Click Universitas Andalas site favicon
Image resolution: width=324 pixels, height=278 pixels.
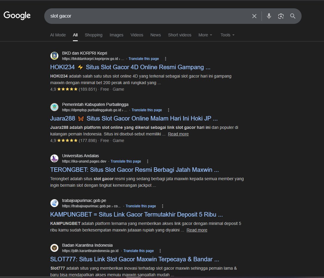(54, 158)
